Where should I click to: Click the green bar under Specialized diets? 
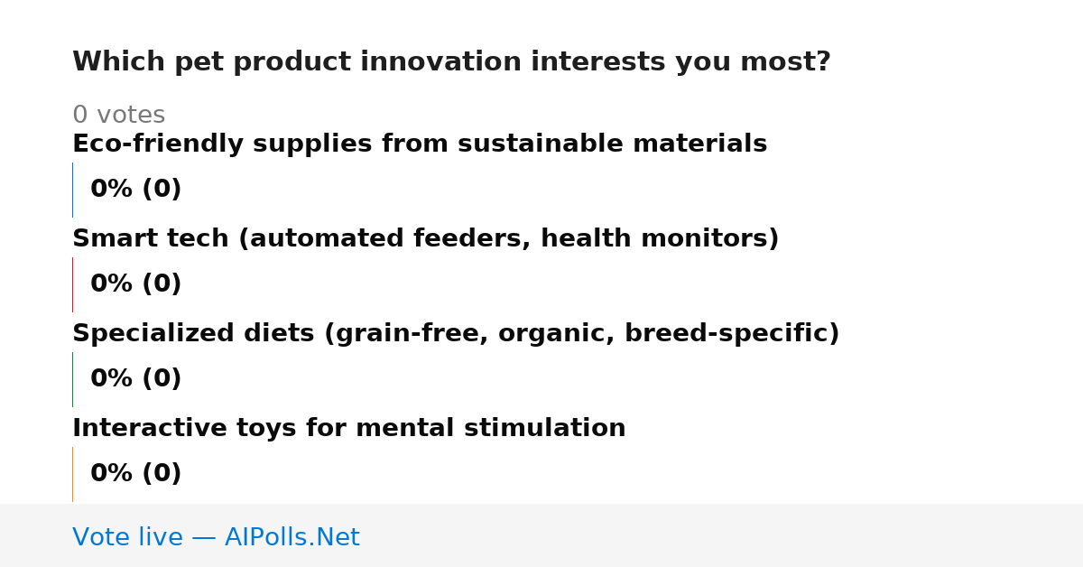[72, 379]
